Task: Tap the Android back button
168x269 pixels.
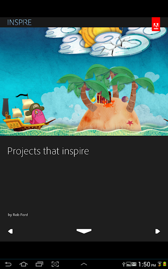Action: point(8,264)
